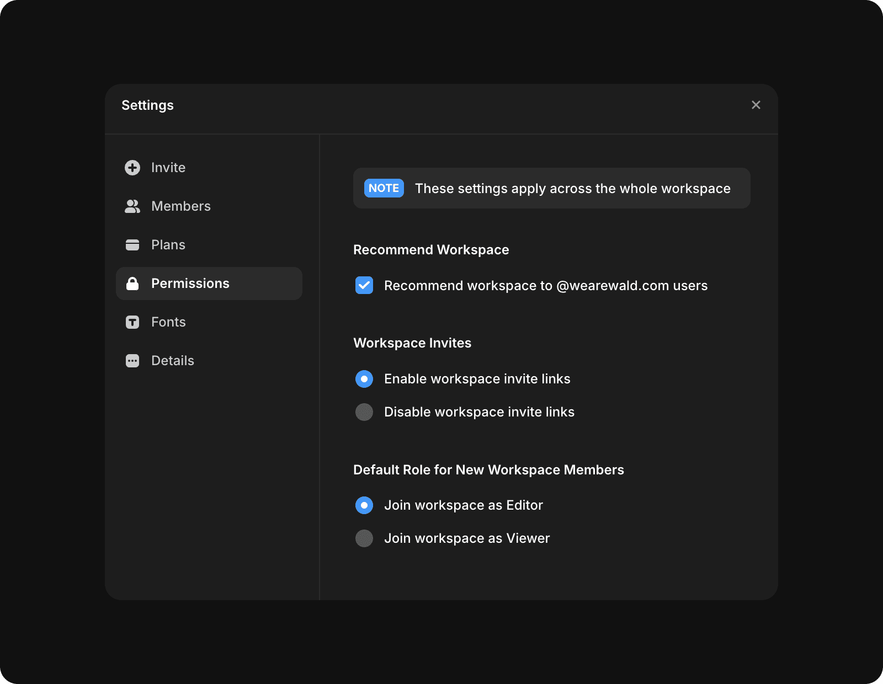Choose Join workspace as Viewer radio

point(364,538)
